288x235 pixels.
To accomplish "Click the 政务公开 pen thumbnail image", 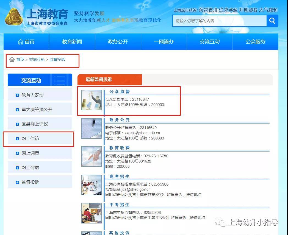I will click(92, 128).
